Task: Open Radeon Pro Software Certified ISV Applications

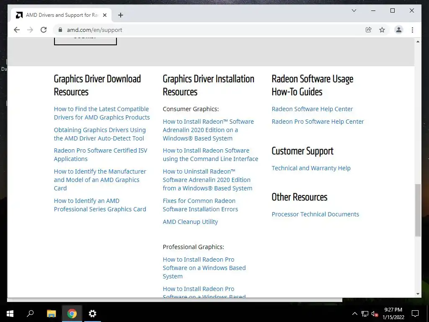Action: [101, 155]
